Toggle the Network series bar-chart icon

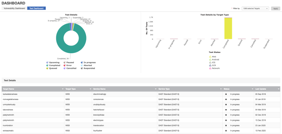tap(210, 68)
